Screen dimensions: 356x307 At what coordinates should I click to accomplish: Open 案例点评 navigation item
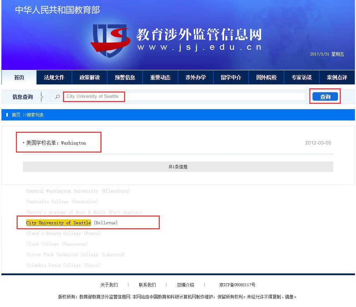point(337,77)
